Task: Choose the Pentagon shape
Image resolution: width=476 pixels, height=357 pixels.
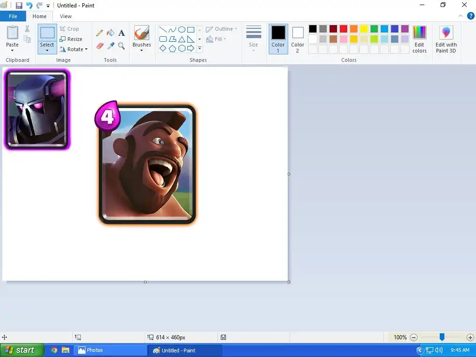Action: (172, 48)
